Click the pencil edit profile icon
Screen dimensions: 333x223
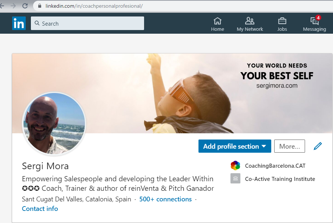(x=318, y=146)
